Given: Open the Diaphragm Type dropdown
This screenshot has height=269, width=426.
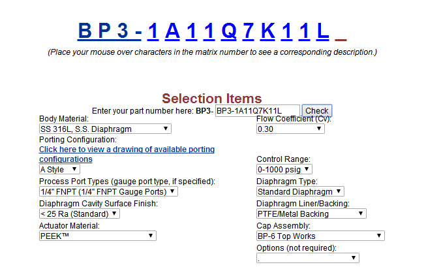Looking at the screenshot, I should coord(300,191).
